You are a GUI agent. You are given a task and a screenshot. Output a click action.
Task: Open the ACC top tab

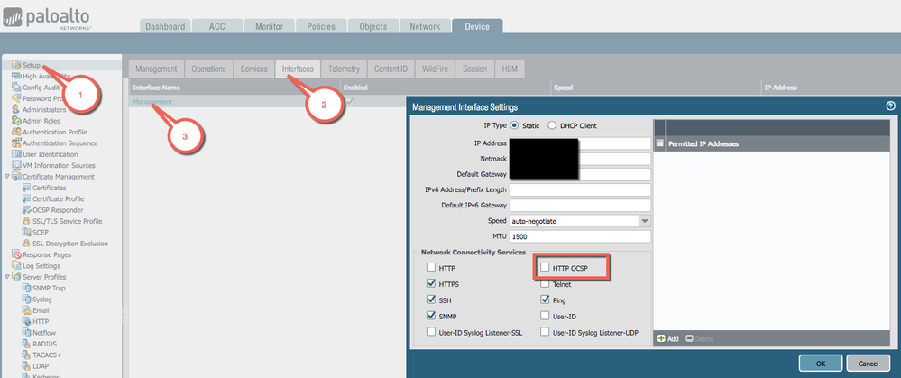pos(217,26)
